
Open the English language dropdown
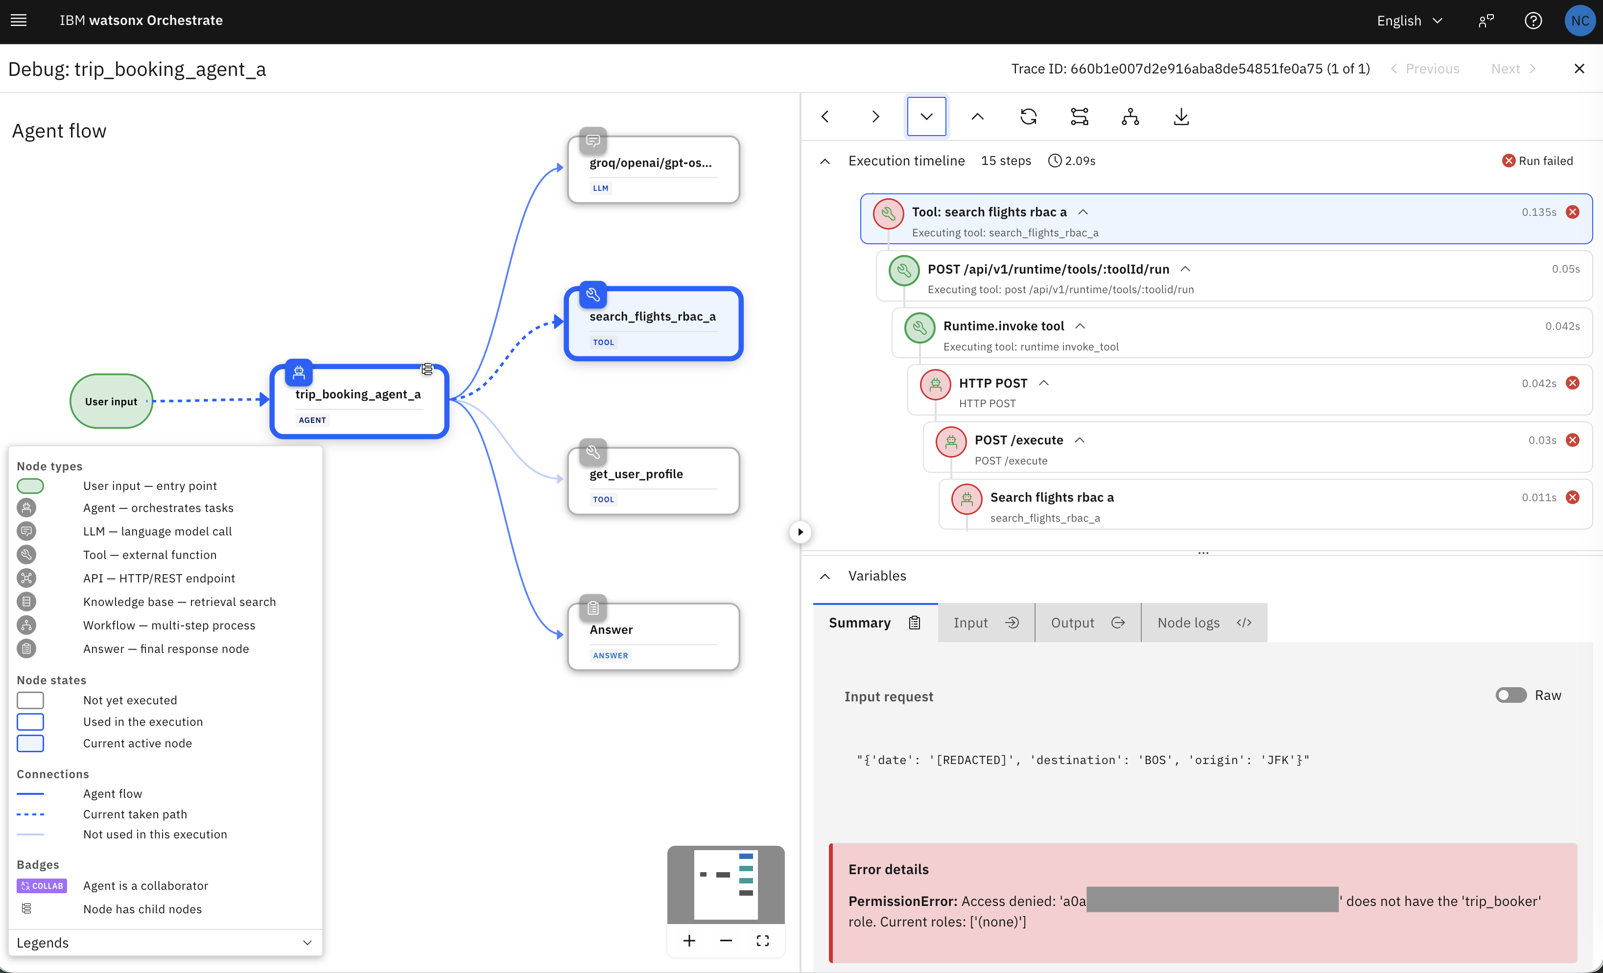(1411, 20)
